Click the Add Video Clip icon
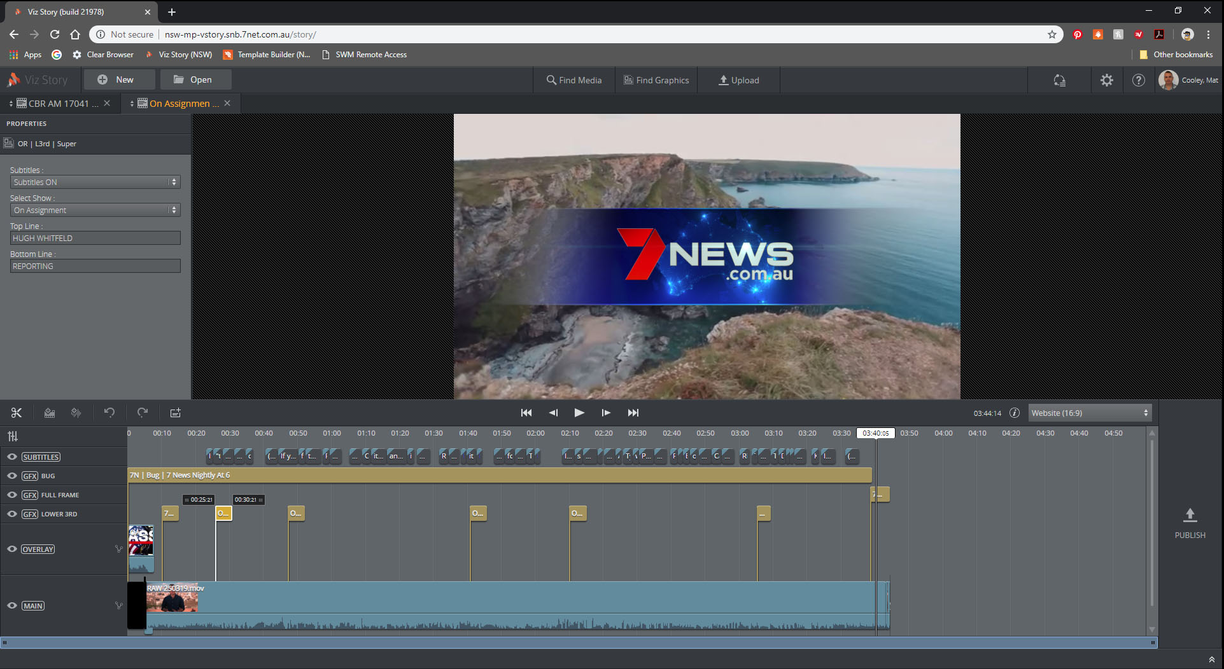This screenshot has height=669, width=1224. tap(49, 412)
